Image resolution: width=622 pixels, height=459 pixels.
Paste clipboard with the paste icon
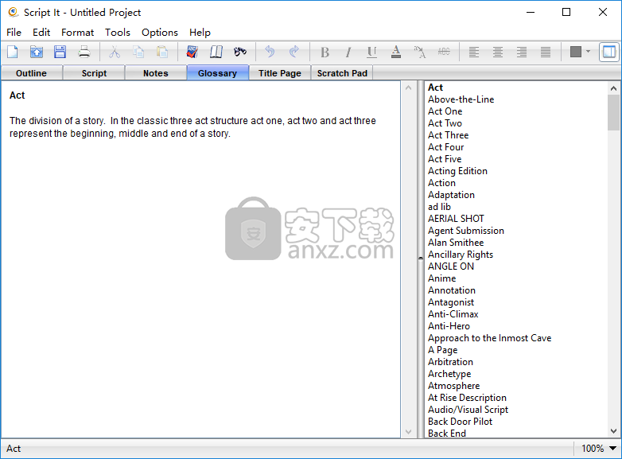click(x=162, y=52)
